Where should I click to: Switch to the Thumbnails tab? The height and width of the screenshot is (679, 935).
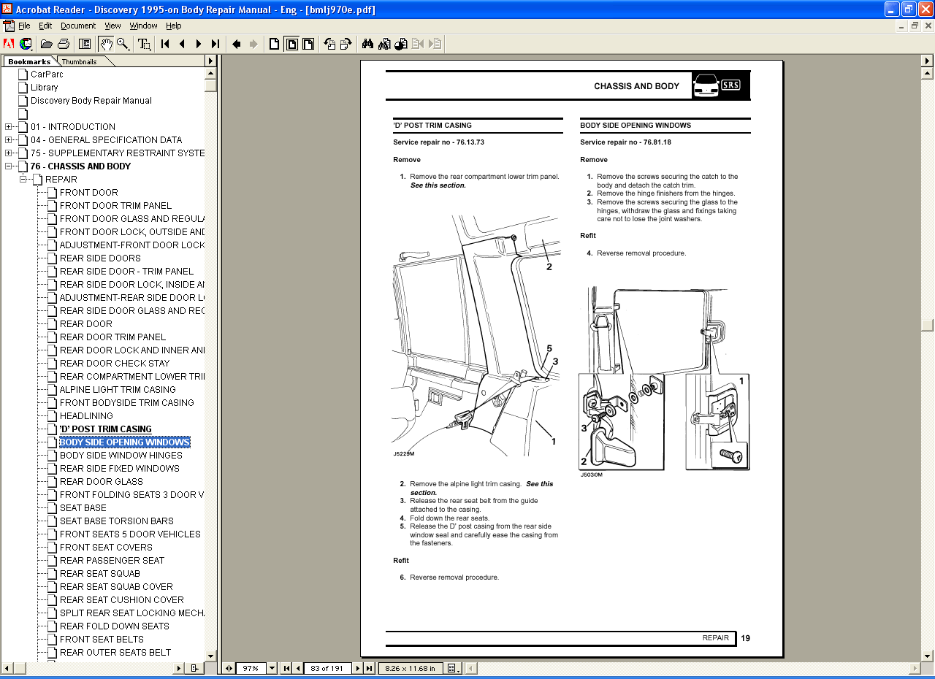point(80,62)
